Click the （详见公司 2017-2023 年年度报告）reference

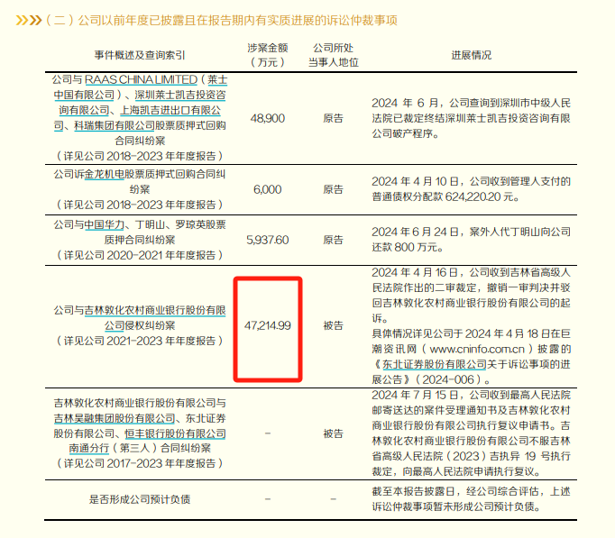pyautogui.click(x=139, y=463)
